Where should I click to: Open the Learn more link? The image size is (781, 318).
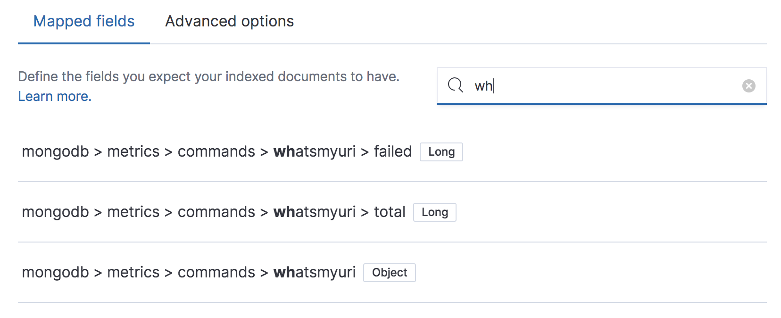[x=55, y=96]
